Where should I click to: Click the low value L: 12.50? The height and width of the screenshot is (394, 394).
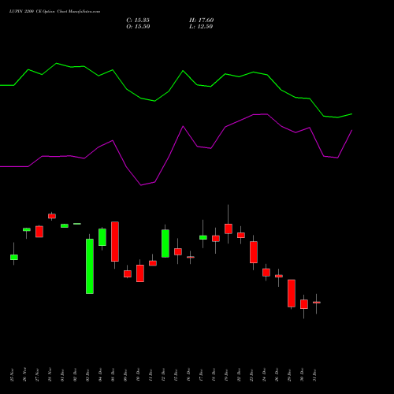(x=201, y=27)
